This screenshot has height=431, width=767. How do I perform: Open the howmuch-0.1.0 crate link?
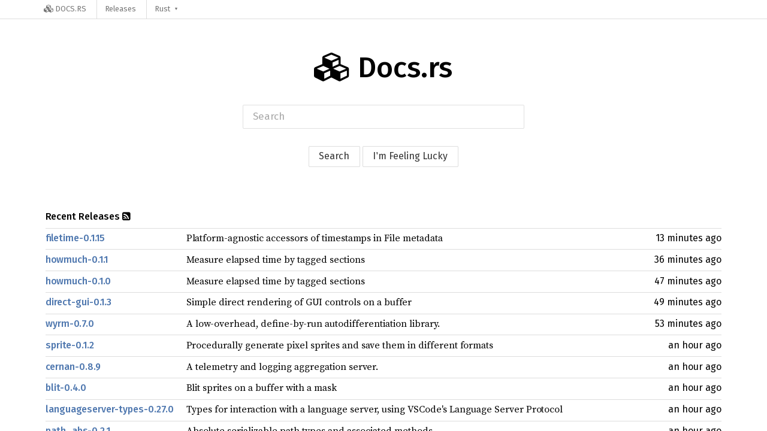point(78,281)
